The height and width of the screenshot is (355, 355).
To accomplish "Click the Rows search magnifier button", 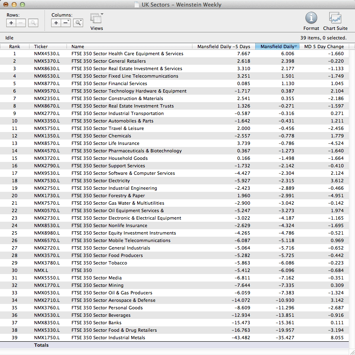I will [x=33, y=23].
